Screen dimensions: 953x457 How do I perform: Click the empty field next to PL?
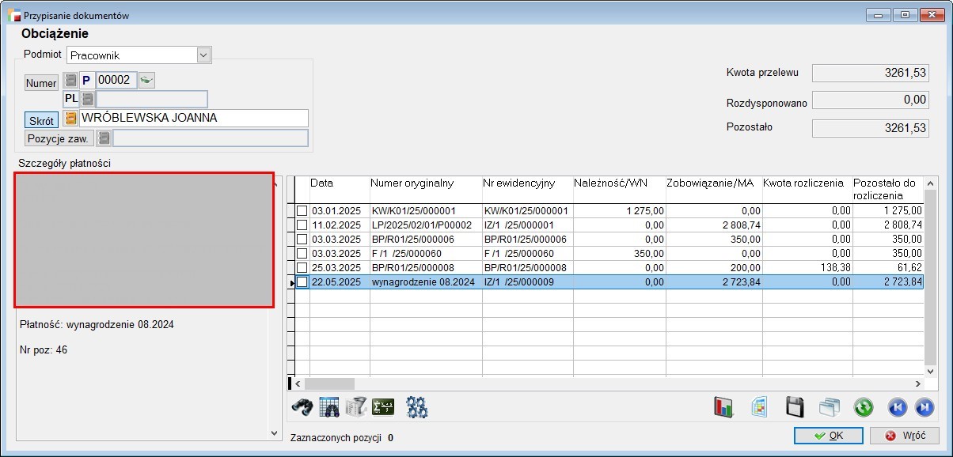(151, 99)
